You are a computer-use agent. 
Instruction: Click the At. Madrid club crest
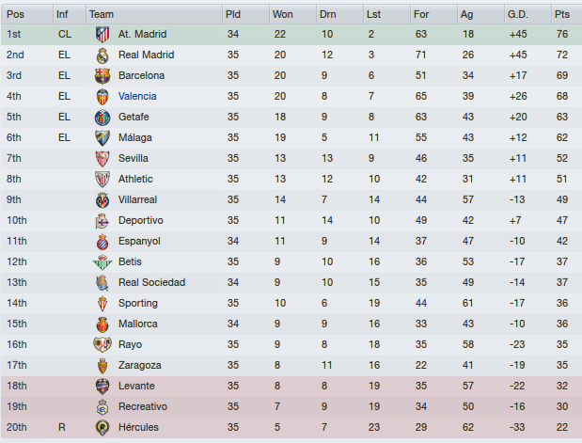click(x=102, y=35)
